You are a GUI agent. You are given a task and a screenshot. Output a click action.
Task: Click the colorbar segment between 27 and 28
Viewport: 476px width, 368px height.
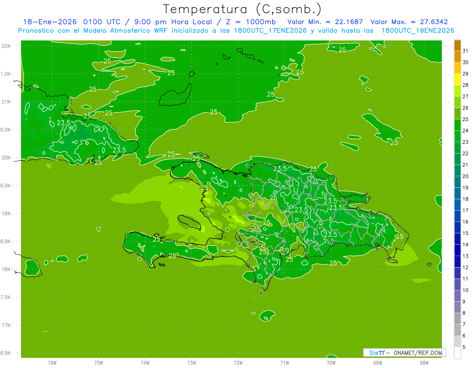pyautogui.click(x=457, y=91)
